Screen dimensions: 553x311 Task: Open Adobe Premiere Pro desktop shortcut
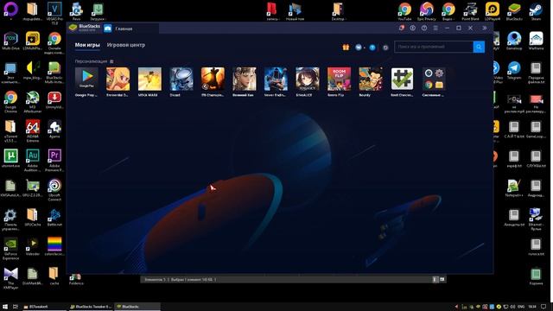point(54,160)
